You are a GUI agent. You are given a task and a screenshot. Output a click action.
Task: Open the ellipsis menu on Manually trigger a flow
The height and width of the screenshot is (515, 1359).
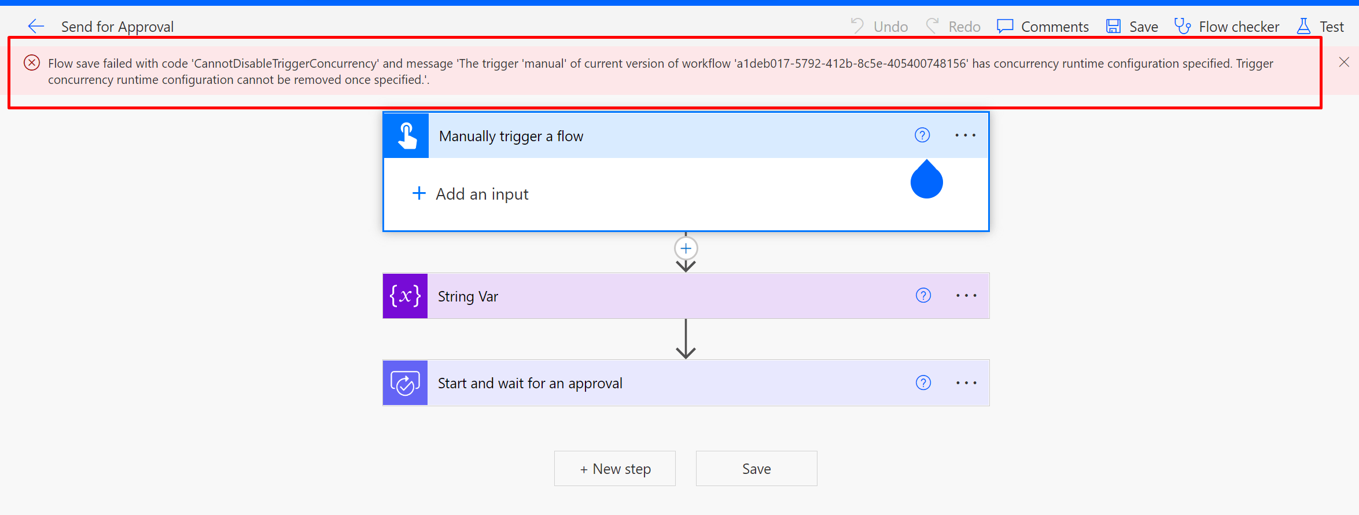964,135
